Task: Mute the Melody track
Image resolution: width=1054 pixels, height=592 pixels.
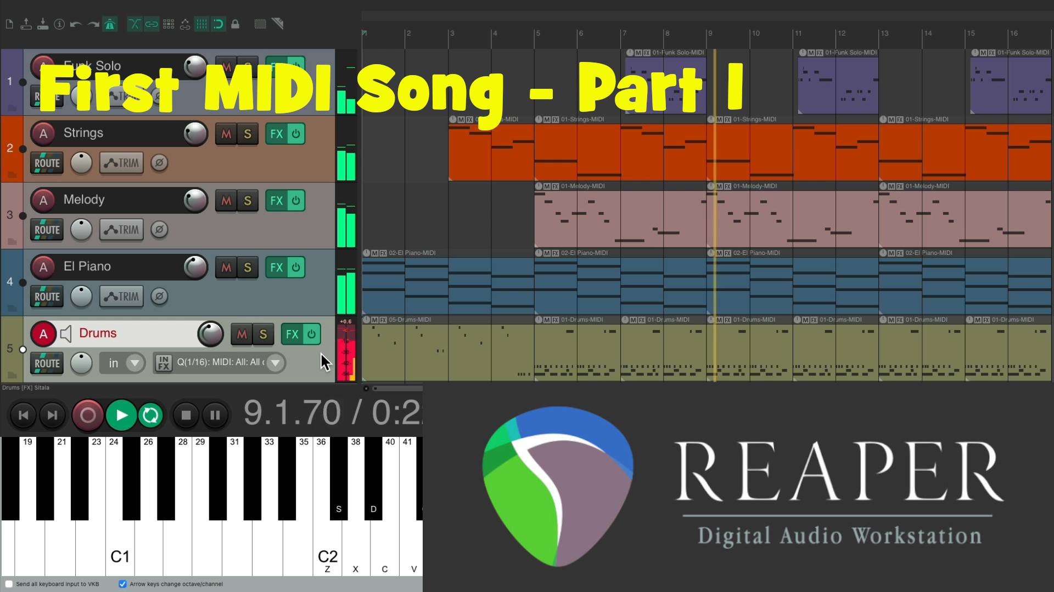Action: tap(226, 201)
